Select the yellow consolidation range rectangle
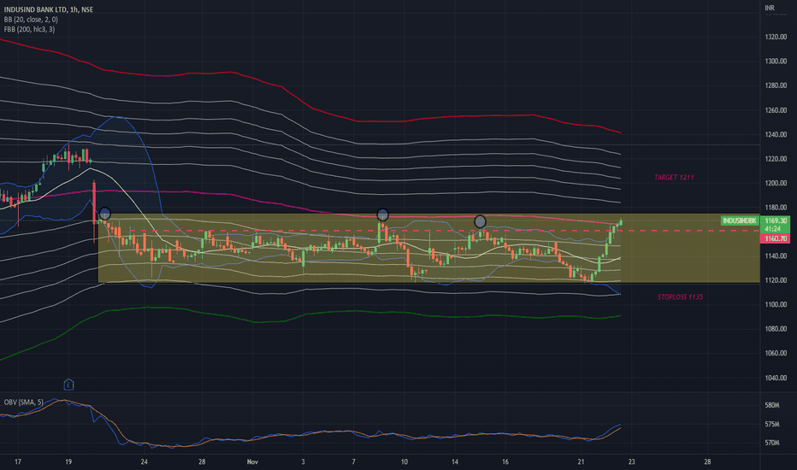The image size is (797, 470). point(428,248)
